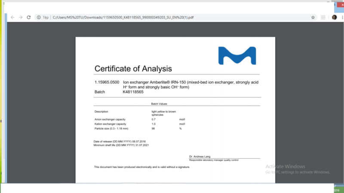The width and height of the screenshot is (344, 193).
Task: Click the % unit in particle size row
Action: tap(180, 129)
